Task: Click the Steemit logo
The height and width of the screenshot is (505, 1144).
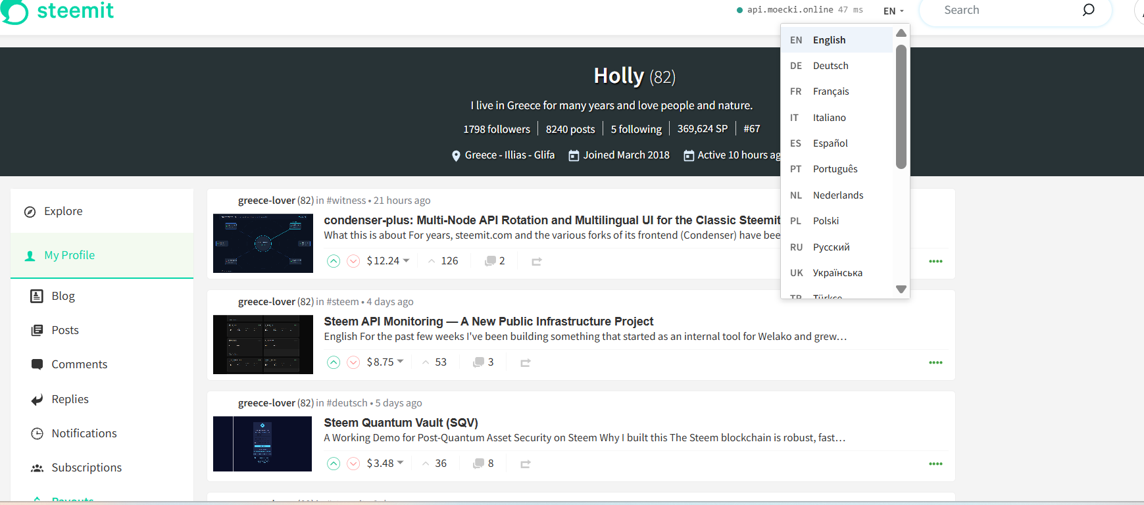Action: [57, 11]
